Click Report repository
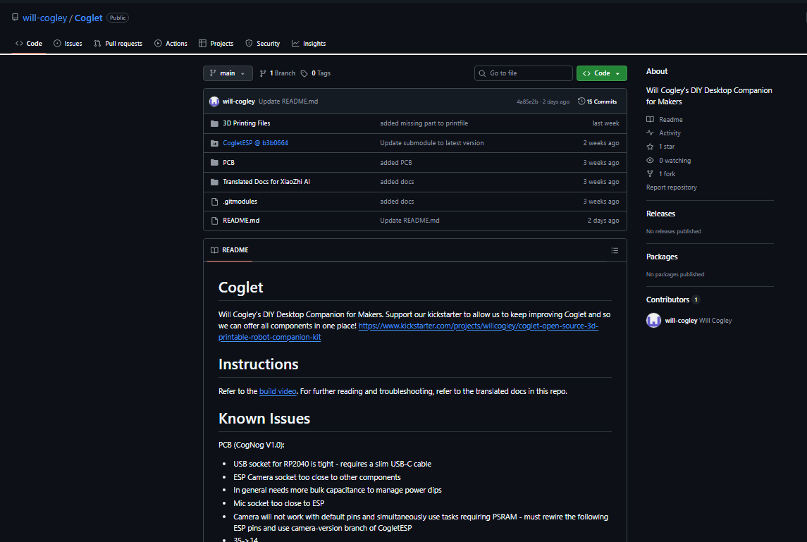Image resolution: width=807 pixels, height=542 pixels. 671,187
